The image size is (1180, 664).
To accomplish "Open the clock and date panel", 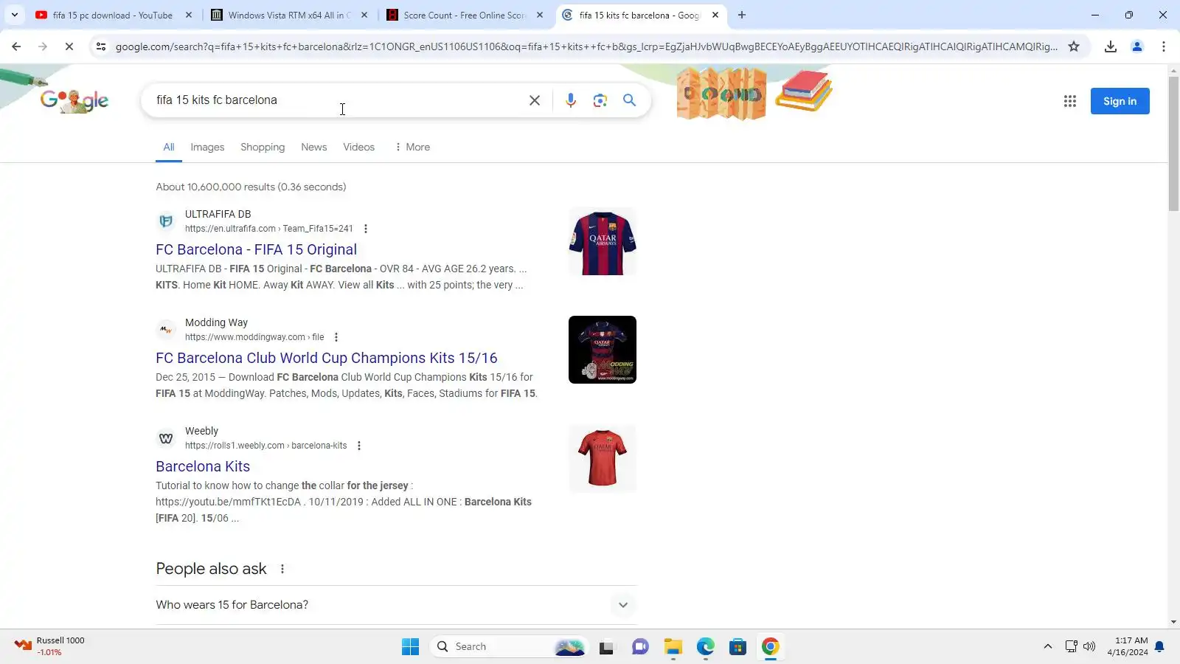I will tap(1128, 646).
